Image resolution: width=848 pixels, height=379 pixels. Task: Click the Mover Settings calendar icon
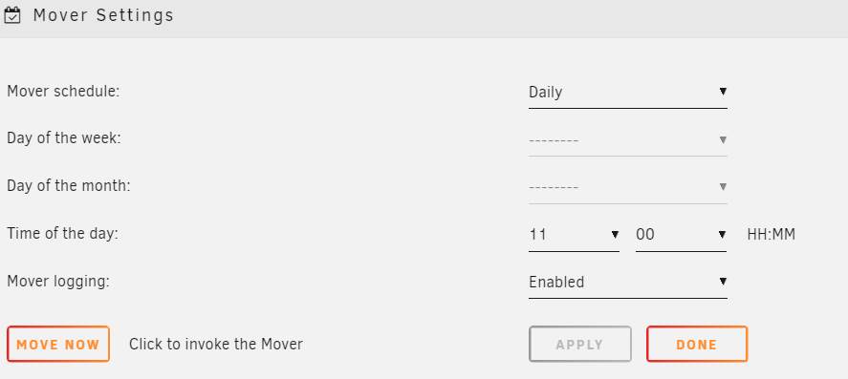11,15
